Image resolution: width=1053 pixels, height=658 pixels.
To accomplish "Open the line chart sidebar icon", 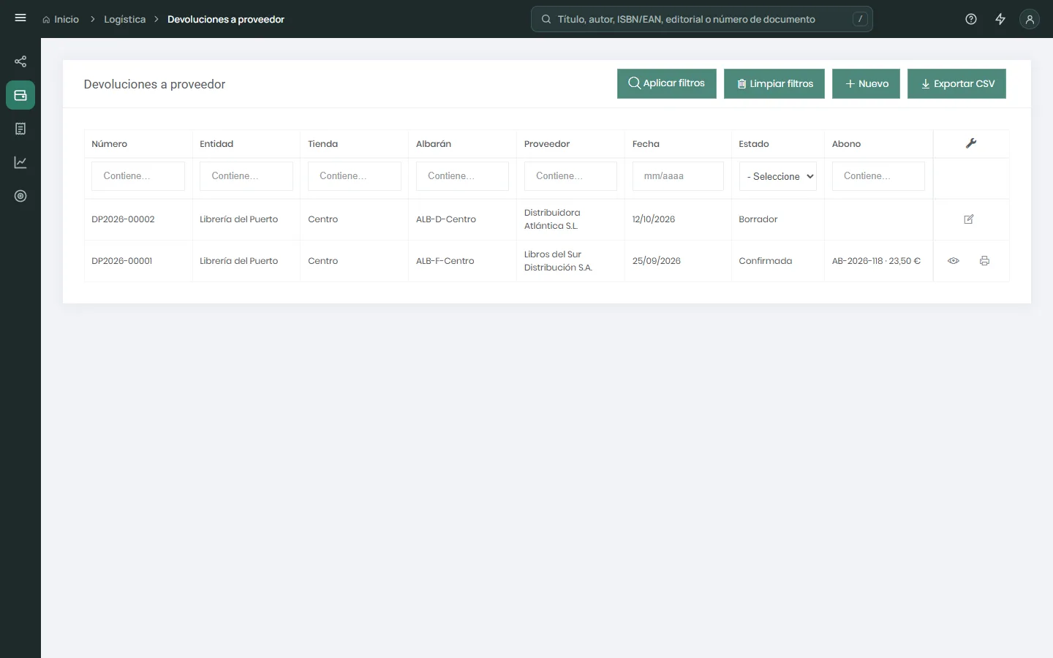I will click(20, 162).
